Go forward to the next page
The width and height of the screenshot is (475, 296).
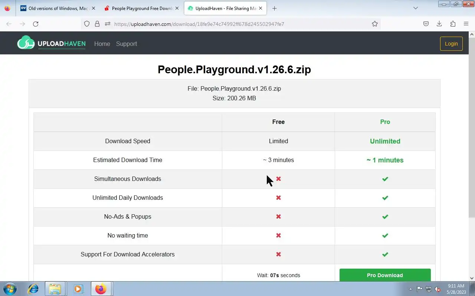(22, 24)
